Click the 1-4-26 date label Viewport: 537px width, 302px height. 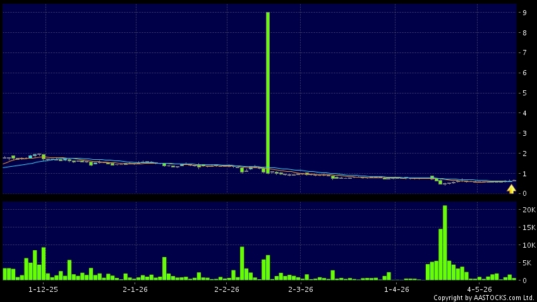pyautogui.click(x=397, y=289)
